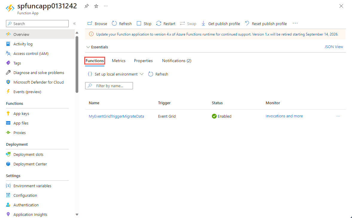Viewport: 352px width, 218px height.
Task: Pin the function app to dashboard
Action: click(86, 6)
